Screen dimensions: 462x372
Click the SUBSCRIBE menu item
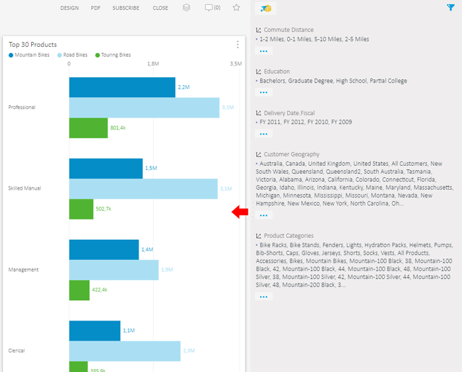[126, 8]
